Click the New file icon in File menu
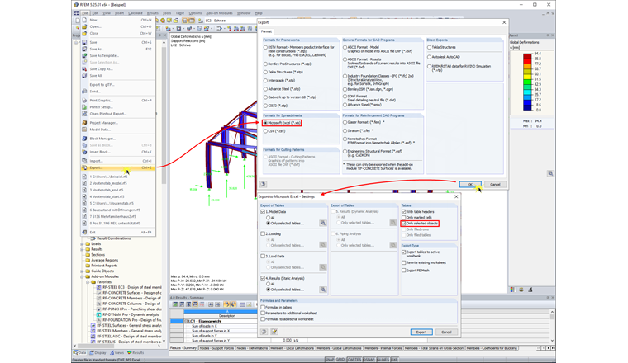Viewport: 628px width, 363px height. [x=84, y=20]
